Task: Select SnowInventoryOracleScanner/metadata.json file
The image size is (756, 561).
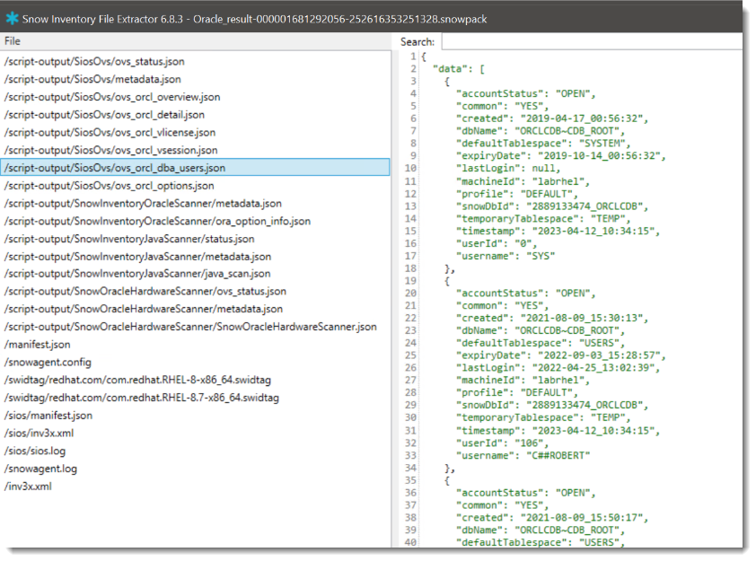Action: (x=143, y=204)
